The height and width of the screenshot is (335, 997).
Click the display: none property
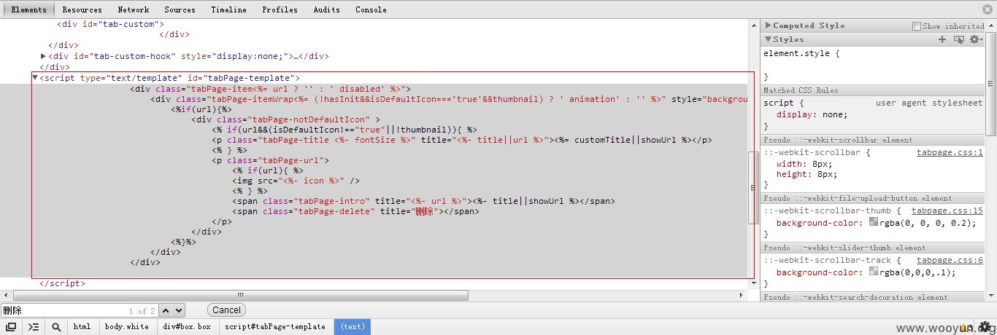coord(812,115)
